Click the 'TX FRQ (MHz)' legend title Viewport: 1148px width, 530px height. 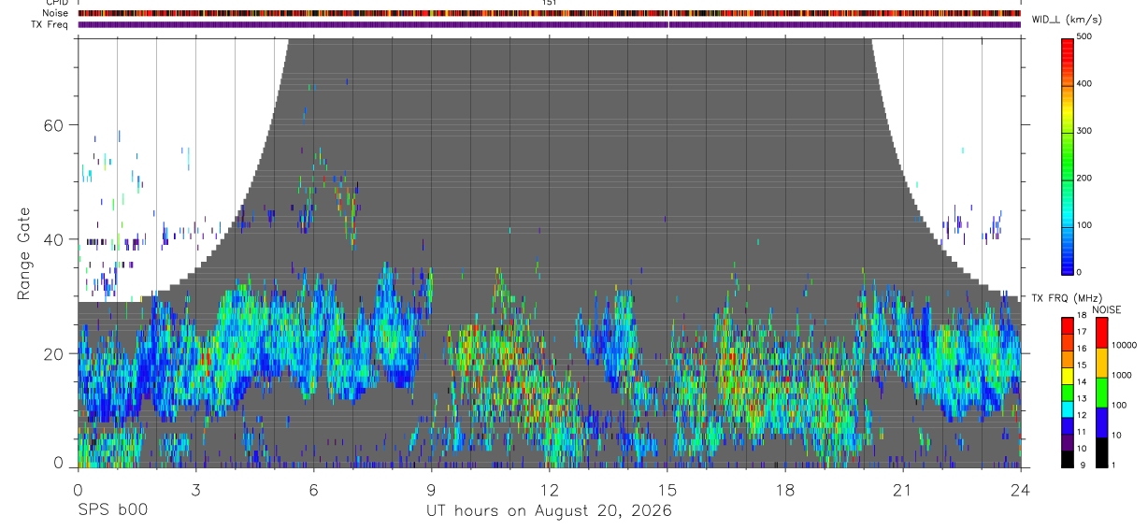[x=1063, y=298]
